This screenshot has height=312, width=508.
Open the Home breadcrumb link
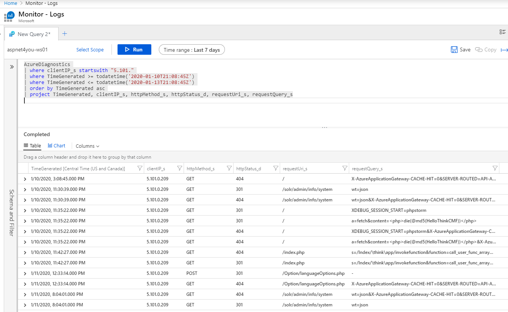[11, 3]
